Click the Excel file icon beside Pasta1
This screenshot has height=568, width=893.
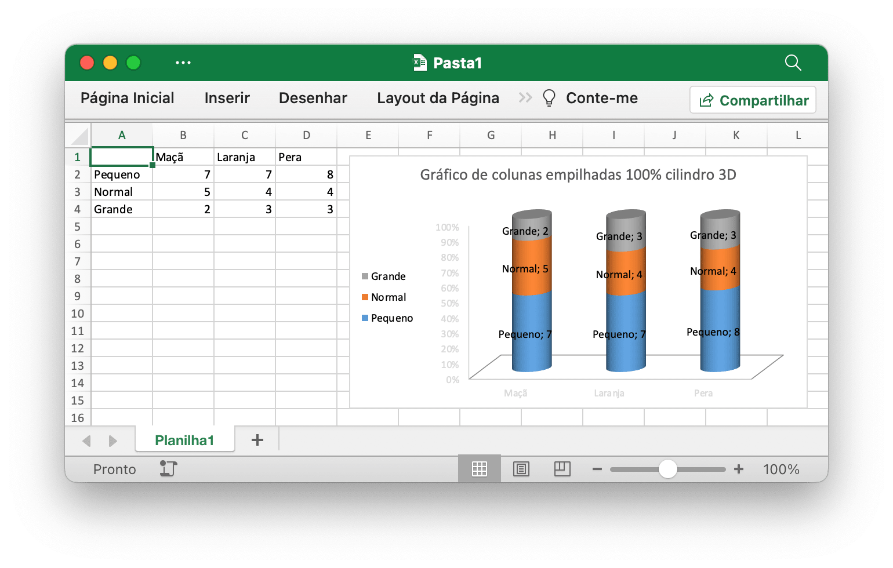click(x=420, y=63)
